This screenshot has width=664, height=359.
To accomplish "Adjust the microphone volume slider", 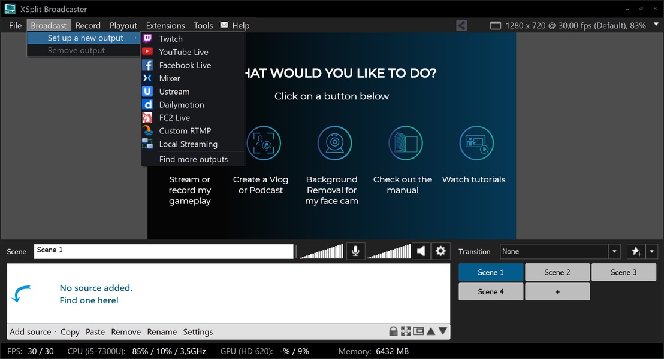I will click(321, 251).
